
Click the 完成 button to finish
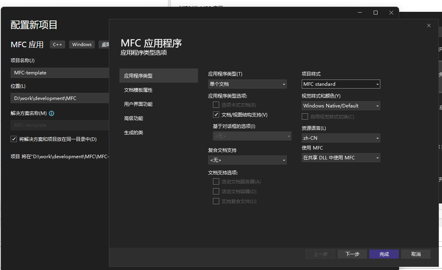tap(384, 254)
